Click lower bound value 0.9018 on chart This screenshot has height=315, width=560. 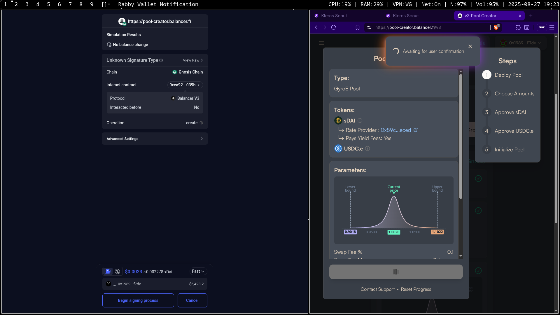click(350, 232)
